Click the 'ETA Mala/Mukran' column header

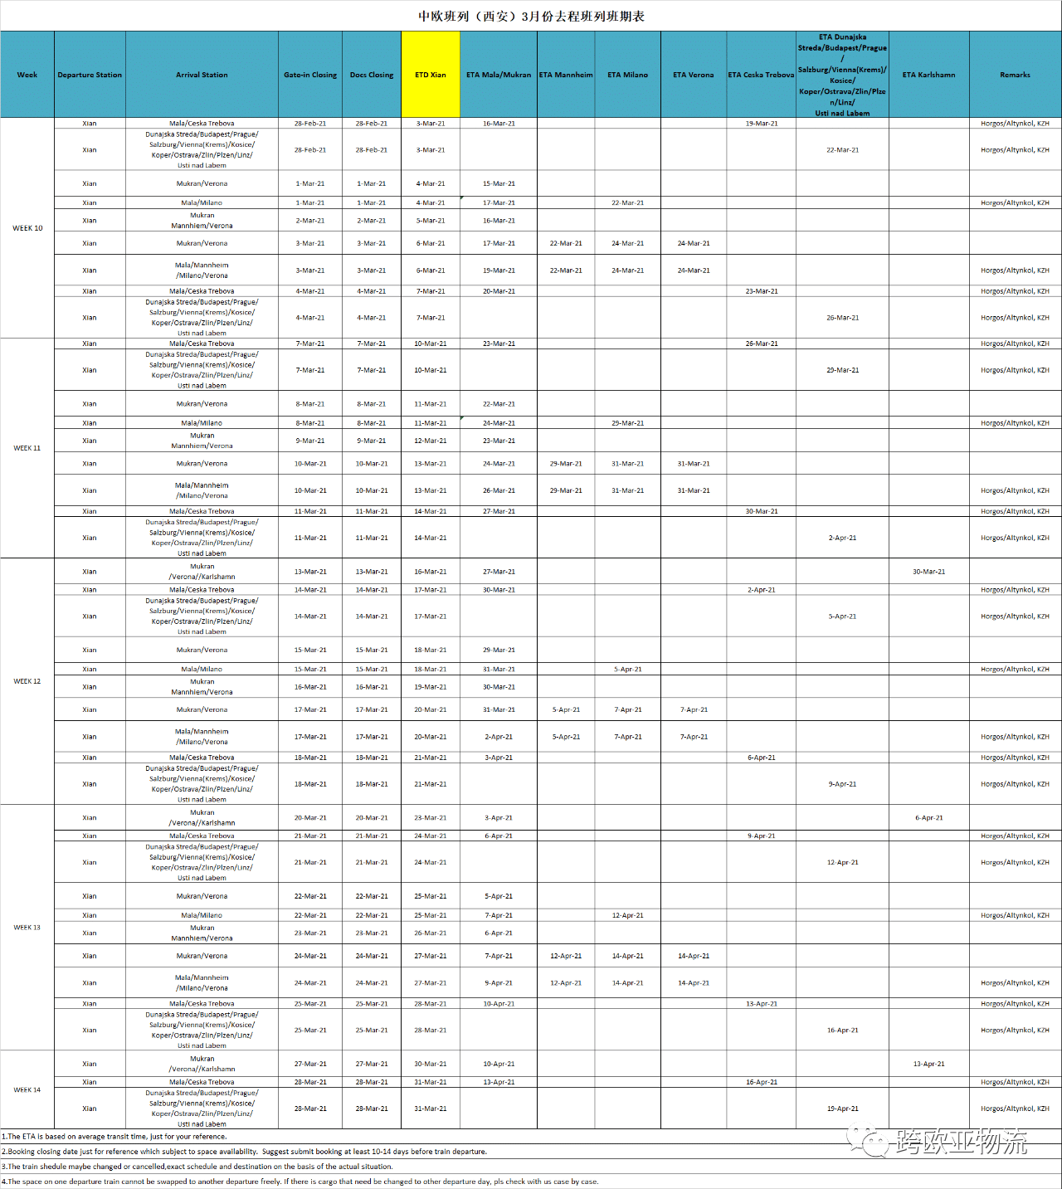pos(499,75)
